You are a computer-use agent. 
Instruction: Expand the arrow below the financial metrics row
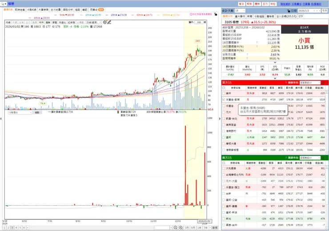tap(275, 78)
